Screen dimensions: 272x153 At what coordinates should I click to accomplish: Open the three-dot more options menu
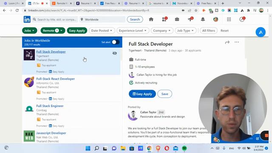237,42
